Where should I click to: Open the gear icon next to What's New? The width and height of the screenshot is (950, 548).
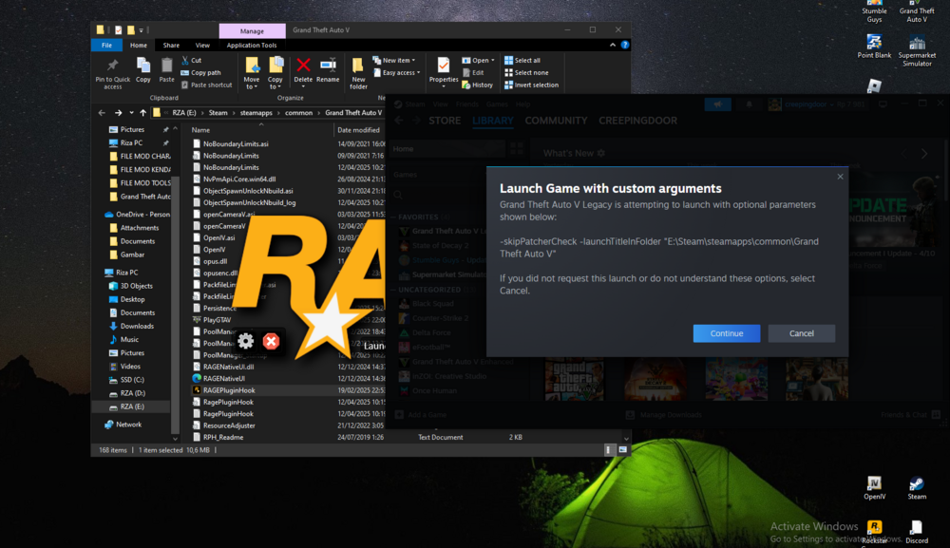coord(600,153)
